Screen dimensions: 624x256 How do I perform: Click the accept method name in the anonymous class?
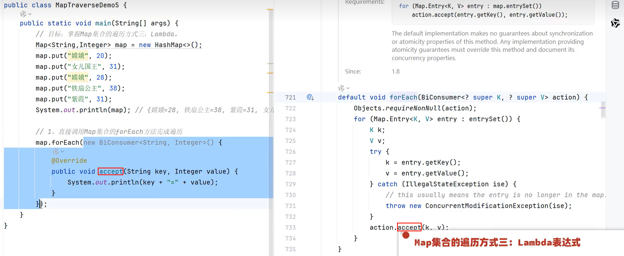pos(110,171)
